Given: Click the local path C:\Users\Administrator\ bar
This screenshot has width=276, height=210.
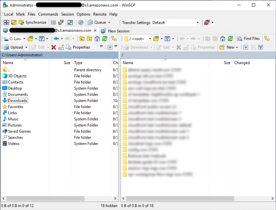Looking at the screenshot, I should [x=59, y=55].
